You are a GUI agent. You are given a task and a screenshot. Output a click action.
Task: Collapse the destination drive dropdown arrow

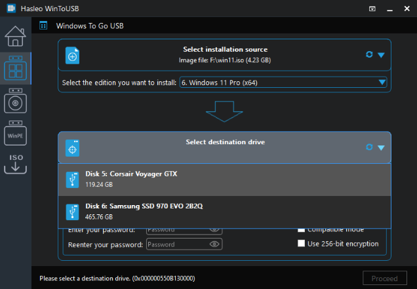[381, 147]
